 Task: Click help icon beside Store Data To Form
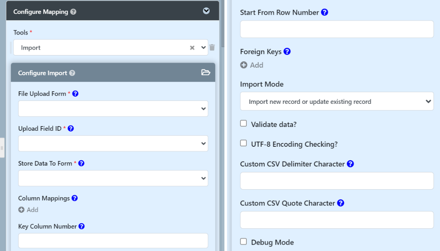point(81,164)
